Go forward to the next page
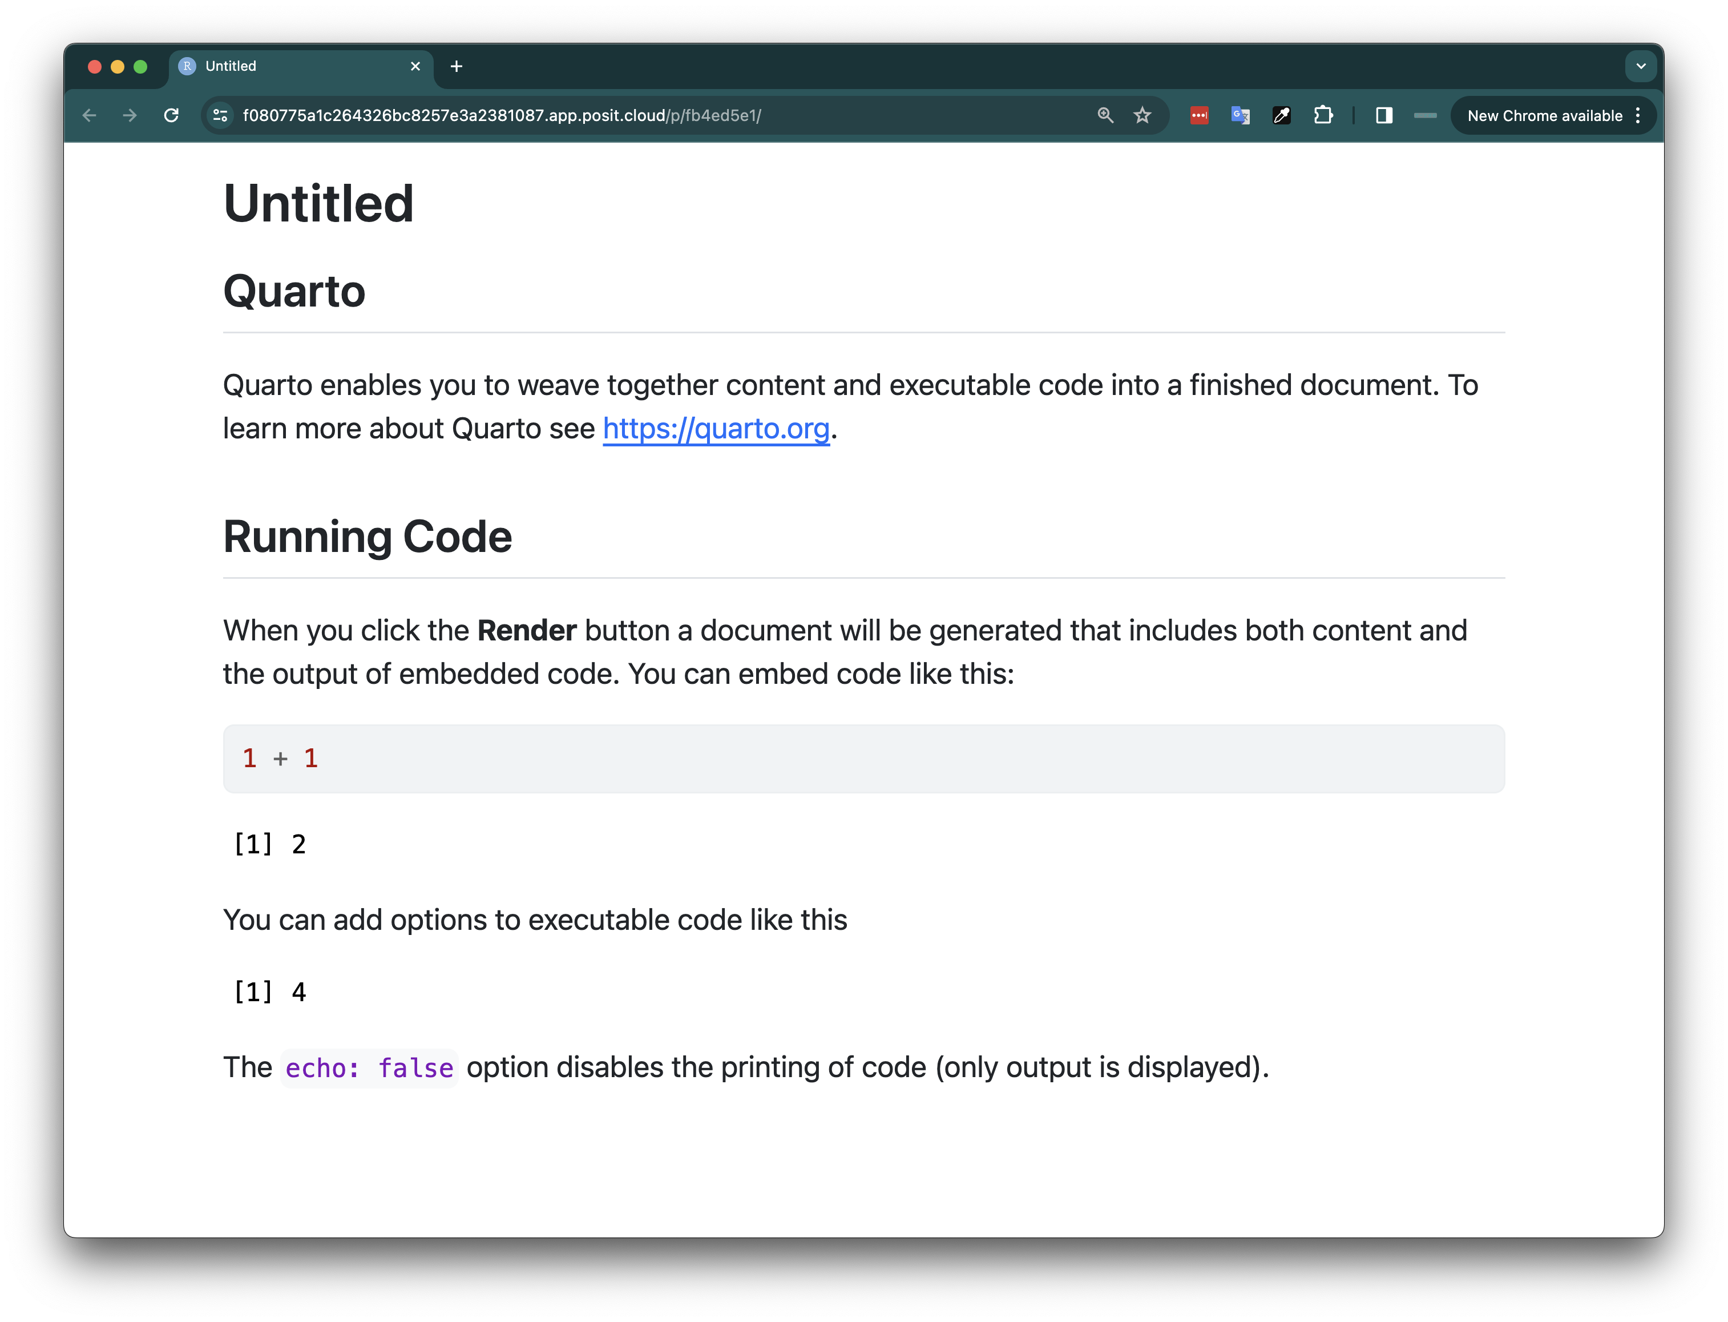 (x=130, y=116)
